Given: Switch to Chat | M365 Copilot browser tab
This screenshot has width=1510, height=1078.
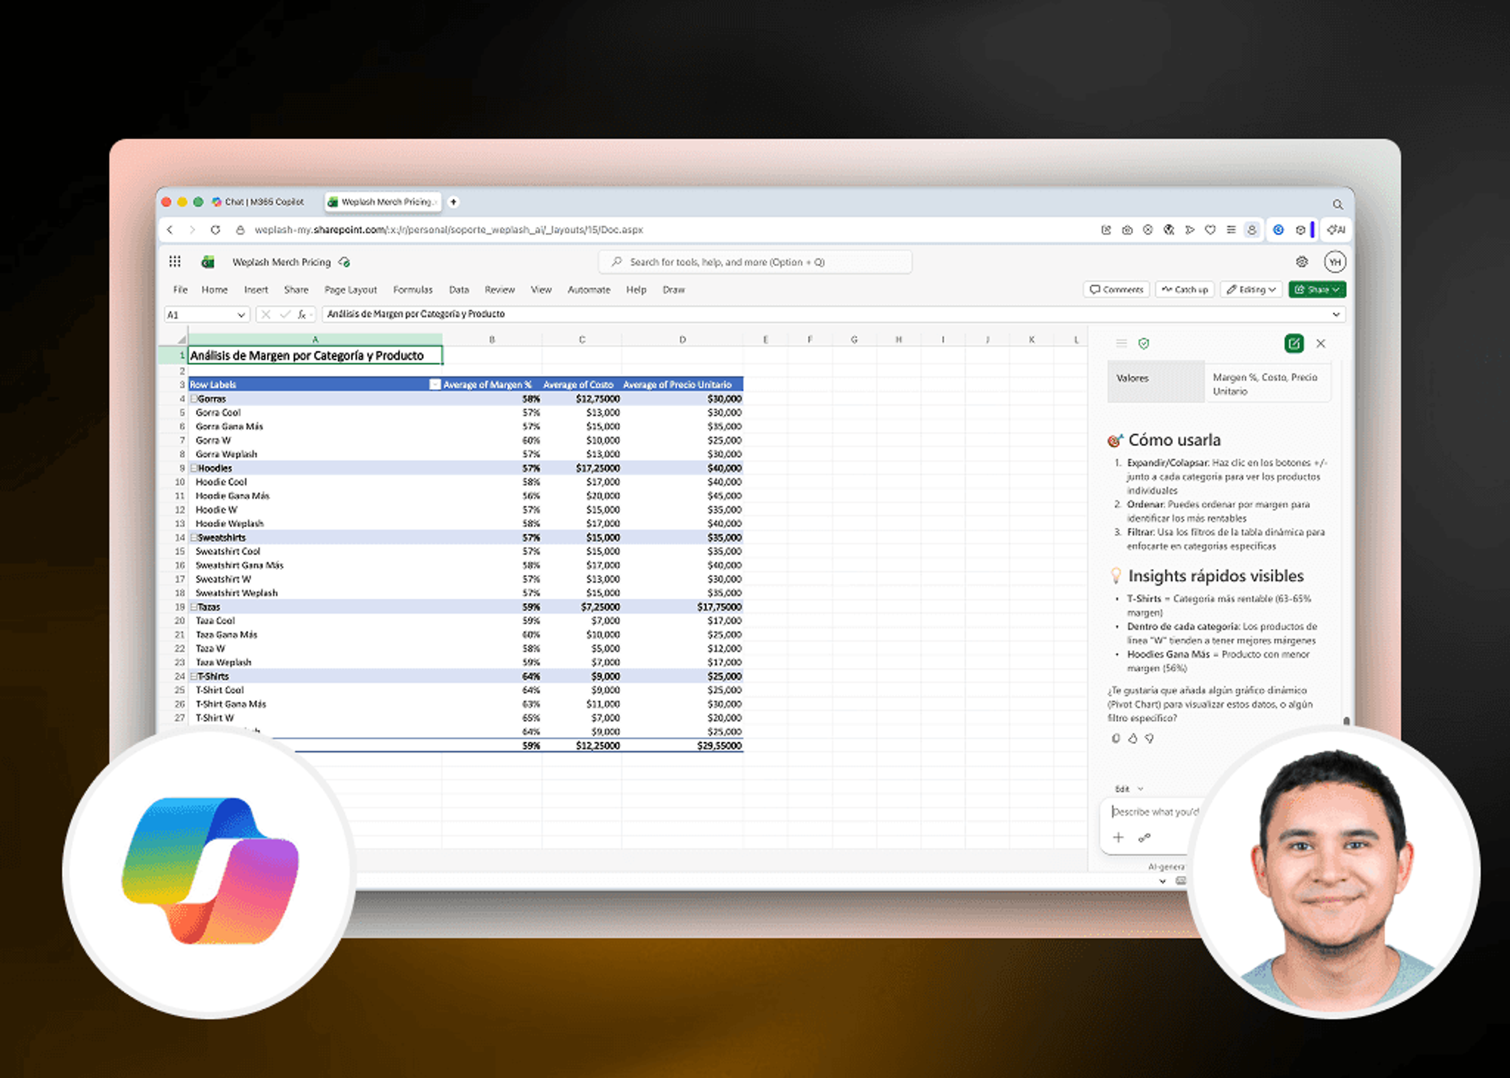Looking at the screenshot, I should (258, 202).
